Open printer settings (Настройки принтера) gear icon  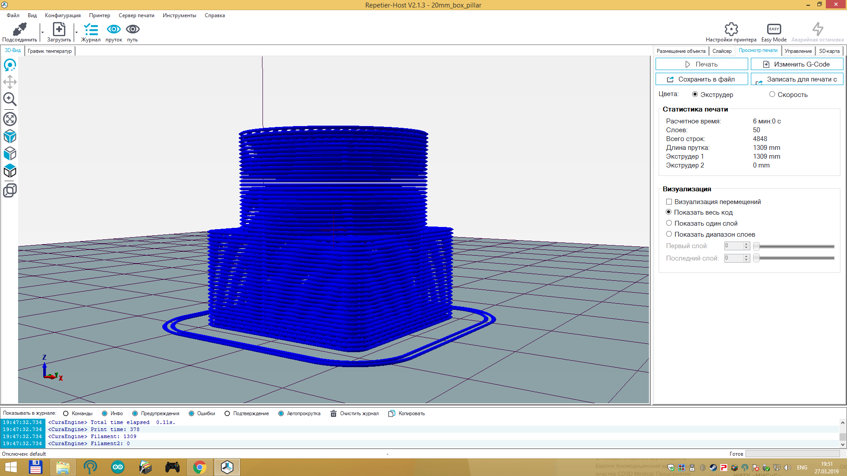coord(731,30)
